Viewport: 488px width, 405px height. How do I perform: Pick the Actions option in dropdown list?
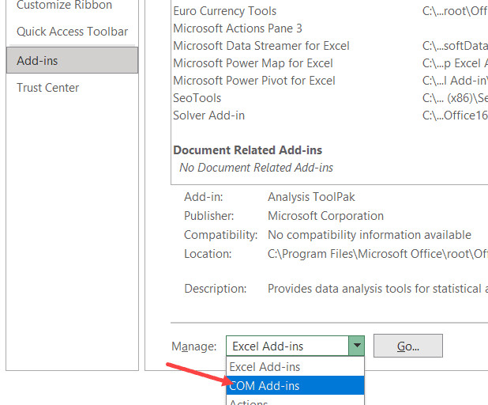248,402
